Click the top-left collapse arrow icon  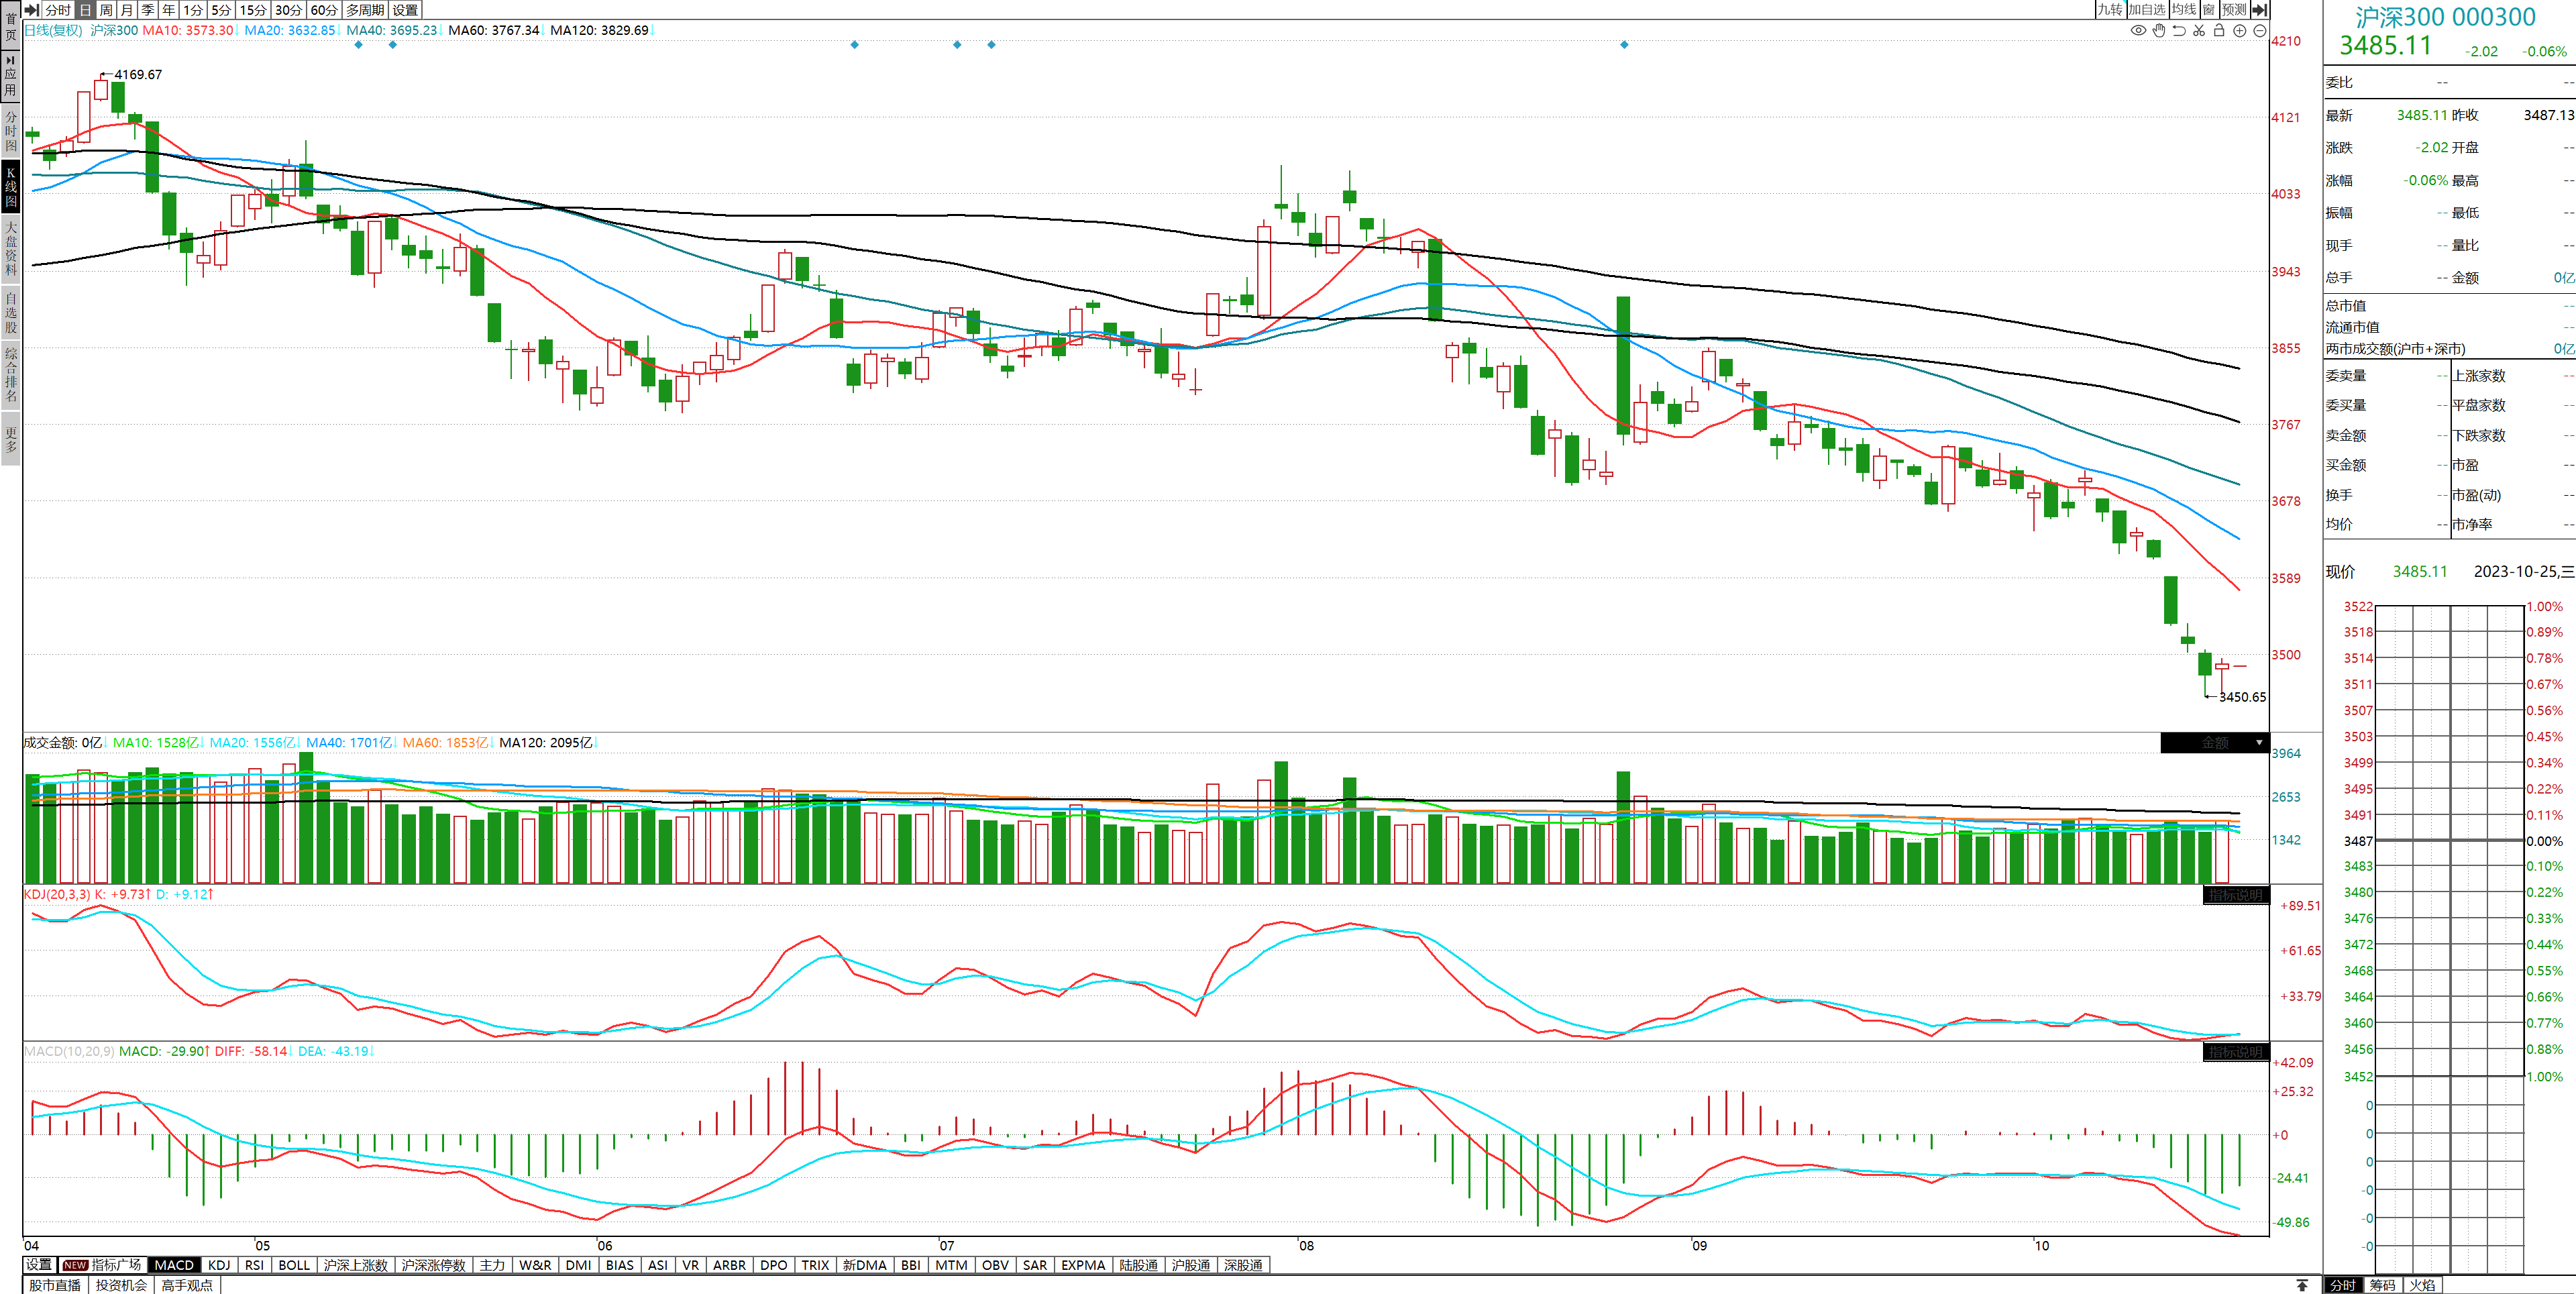coord(32,9)
